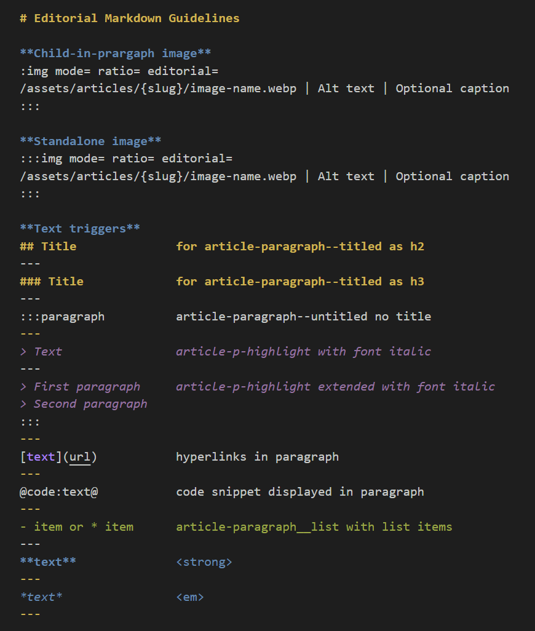535x631 pixels.
Task: Click the ':::paragraph' text
Action: [x=62, y=317]
